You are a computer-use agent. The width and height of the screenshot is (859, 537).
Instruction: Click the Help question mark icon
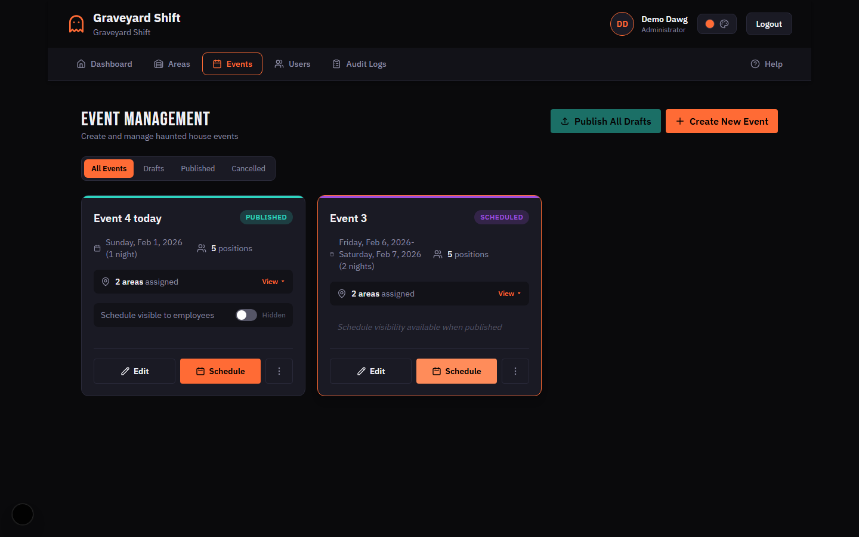[755, 64]
